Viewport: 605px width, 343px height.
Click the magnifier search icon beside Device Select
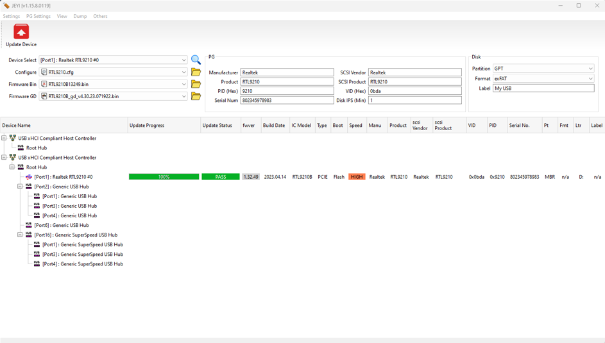196,60
